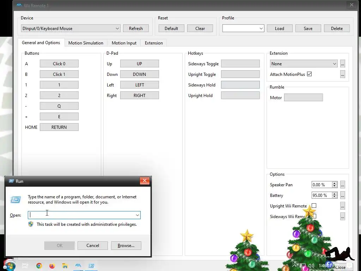Reset mappings with the Default button
Viewport: 361px width, 271px height.
point(171,28)
